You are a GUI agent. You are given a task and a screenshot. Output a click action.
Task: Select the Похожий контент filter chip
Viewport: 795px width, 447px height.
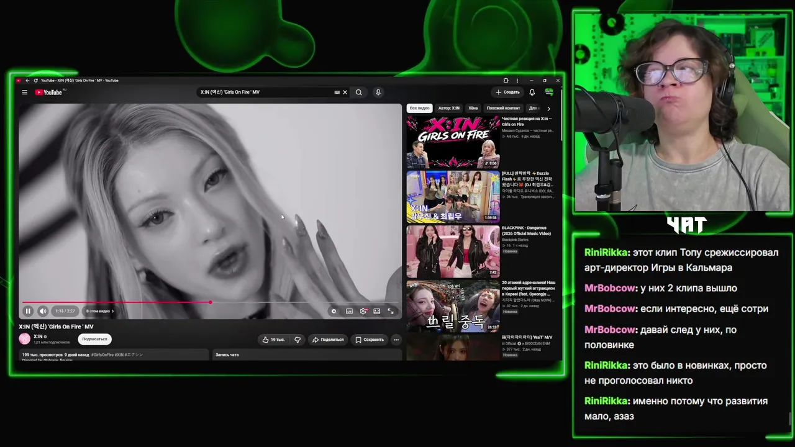pos(503,108)
